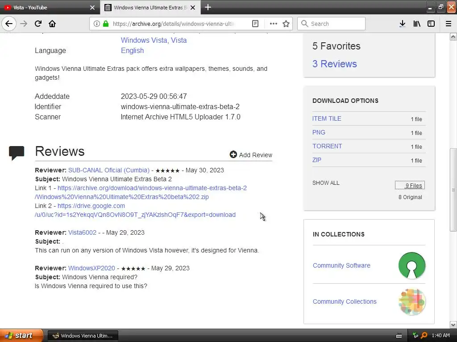Download the PNG file option

[319, 132]
